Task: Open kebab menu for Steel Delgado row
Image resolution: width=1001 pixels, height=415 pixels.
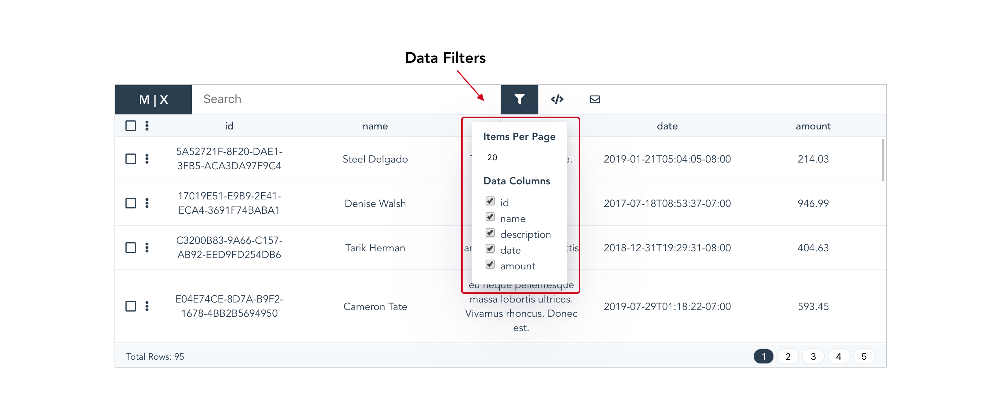Action: pyautogui.click(x=147, y=159)
